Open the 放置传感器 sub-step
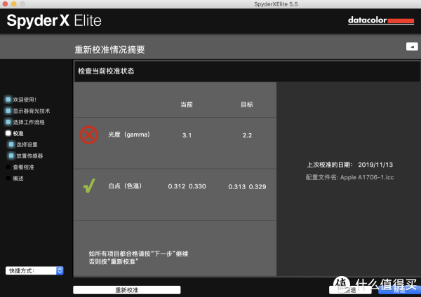The width and height of the screenshot is (421, 297). (26, 156)
